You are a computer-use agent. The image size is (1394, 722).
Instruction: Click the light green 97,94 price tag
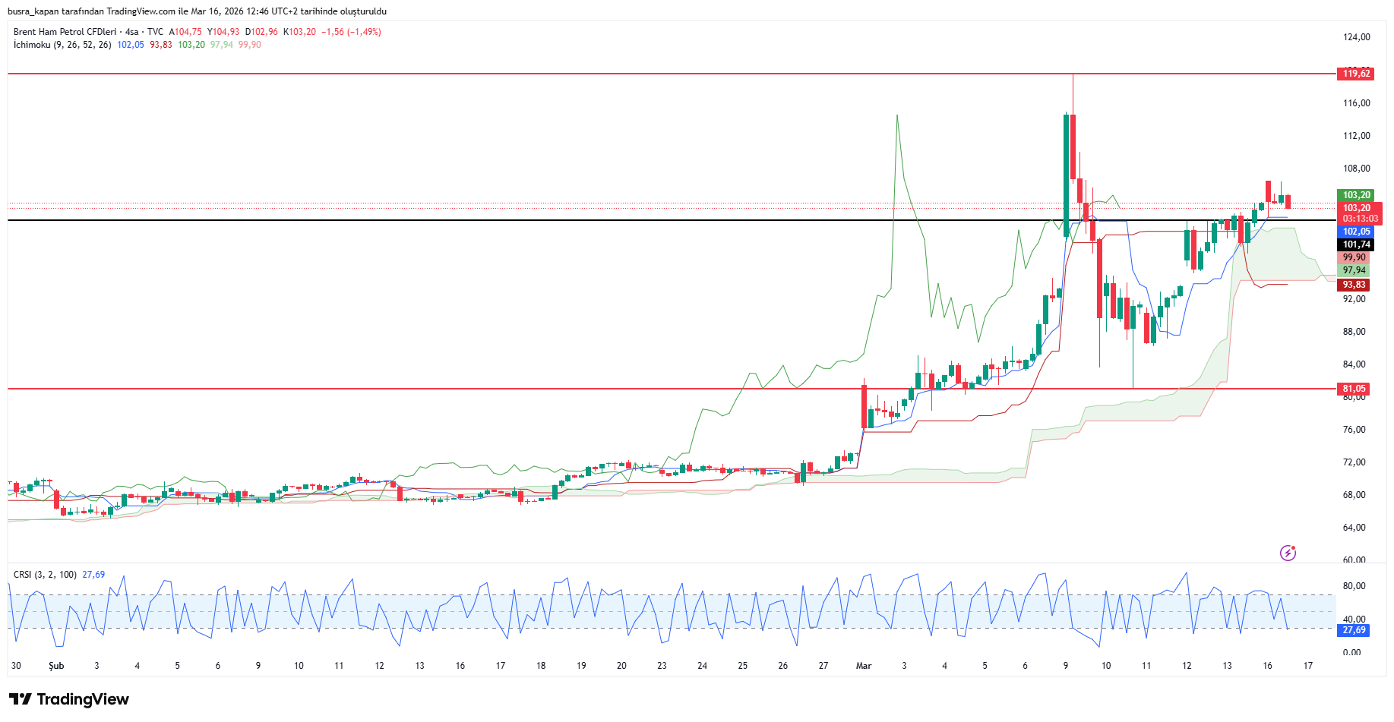(x=1353, y=270)
